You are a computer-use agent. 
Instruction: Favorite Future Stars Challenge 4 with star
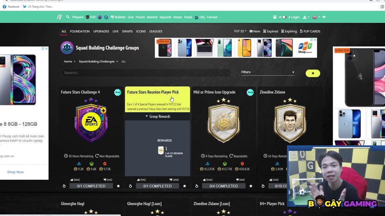(x=118, y=186)
